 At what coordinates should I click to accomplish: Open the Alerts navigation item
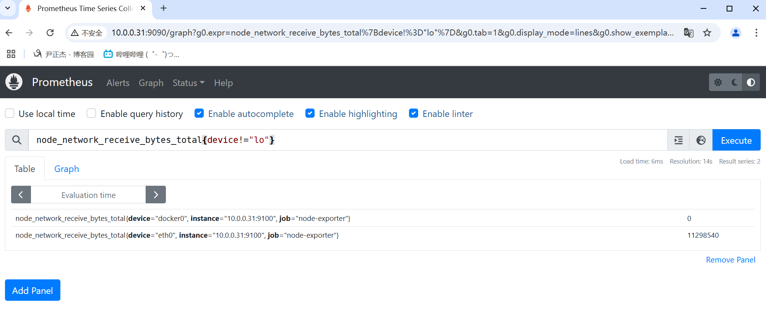tap(118, 83)
